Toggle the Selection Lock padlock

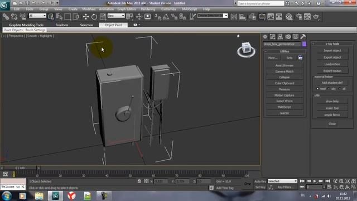139,181
